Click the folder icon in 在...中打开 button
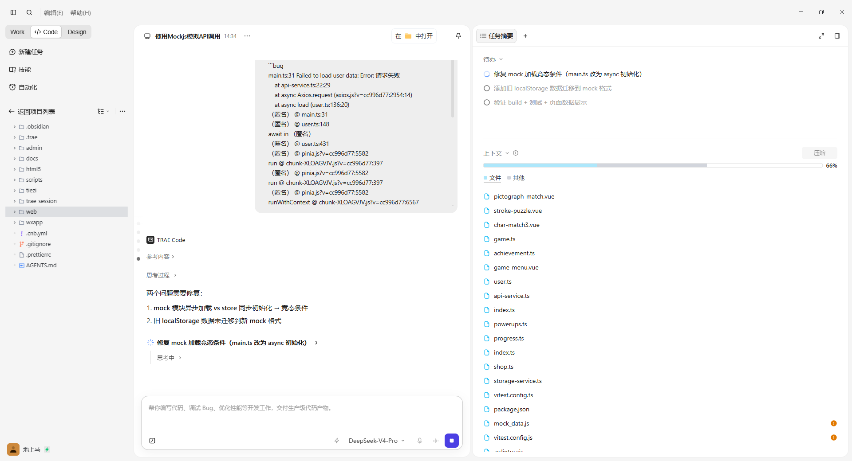This screenshot has width=852, height=461. pyautogui.click(x=408, y=36)
